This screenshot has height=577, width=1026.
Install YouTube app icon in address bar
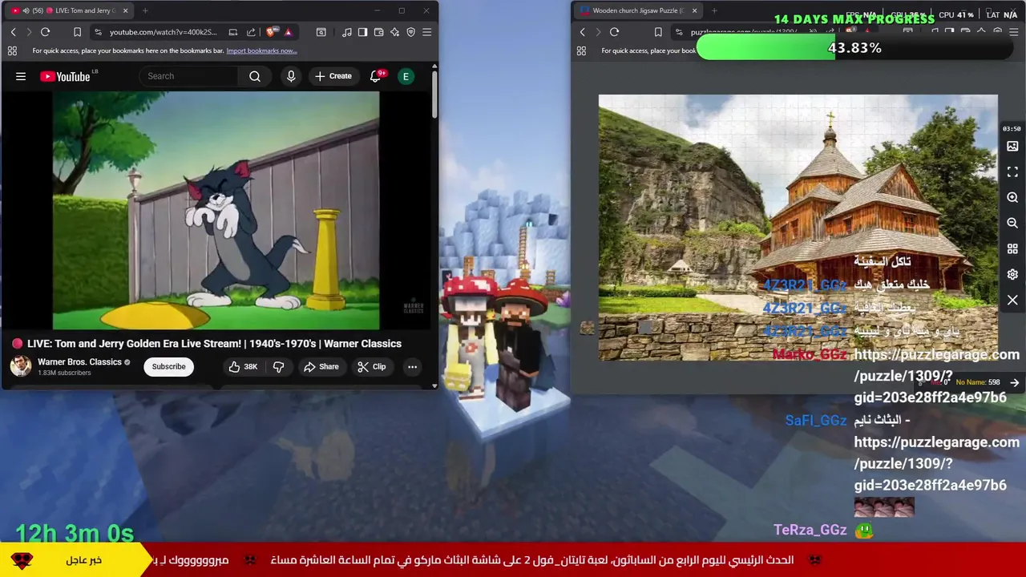[x=232, y=32]
